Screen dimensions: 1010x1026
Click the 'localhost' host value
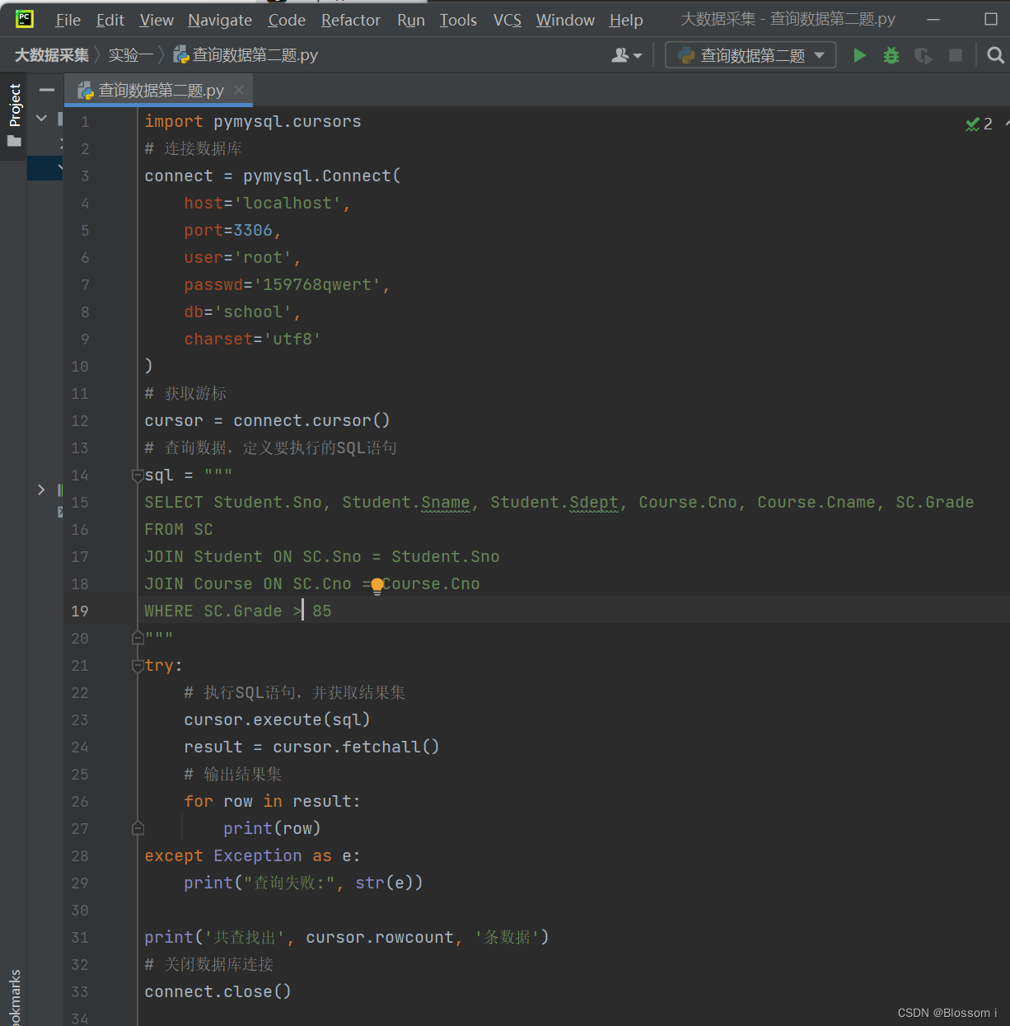pyautogui.click(x=288, y=203)
